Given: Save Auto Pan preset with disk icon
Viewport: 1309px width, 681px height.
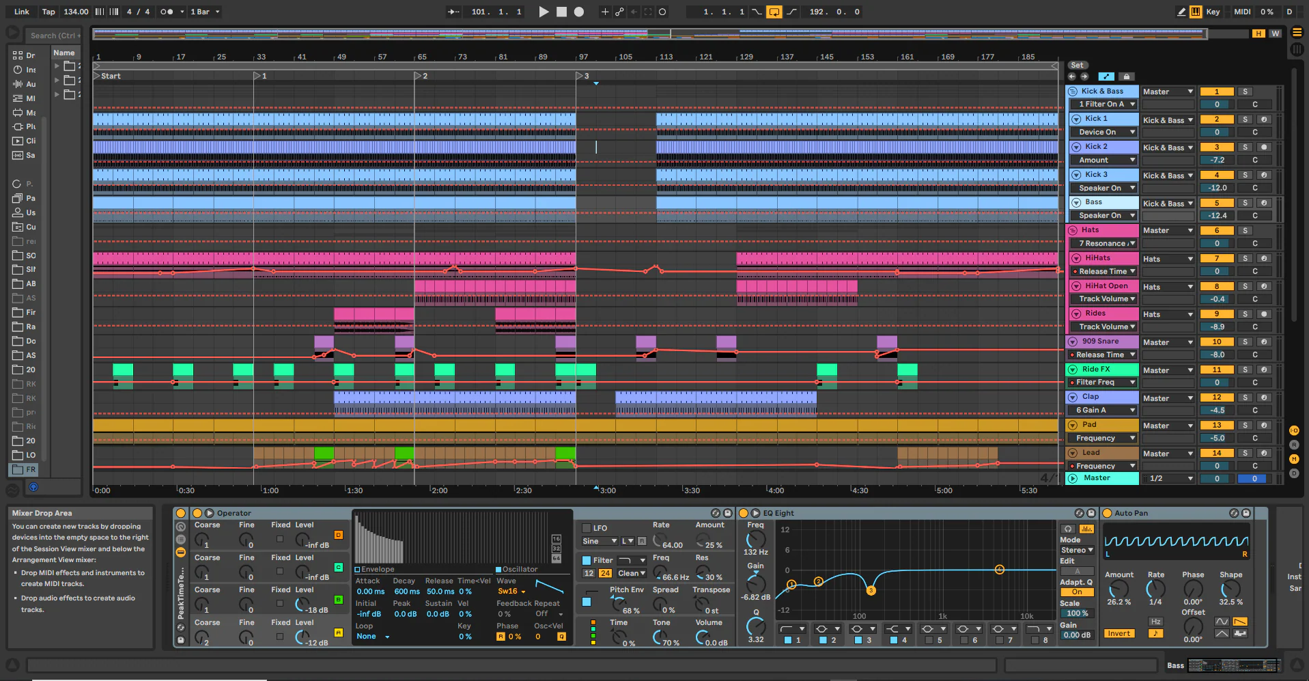Looking at the screenshot, I should click(1246, 514).
